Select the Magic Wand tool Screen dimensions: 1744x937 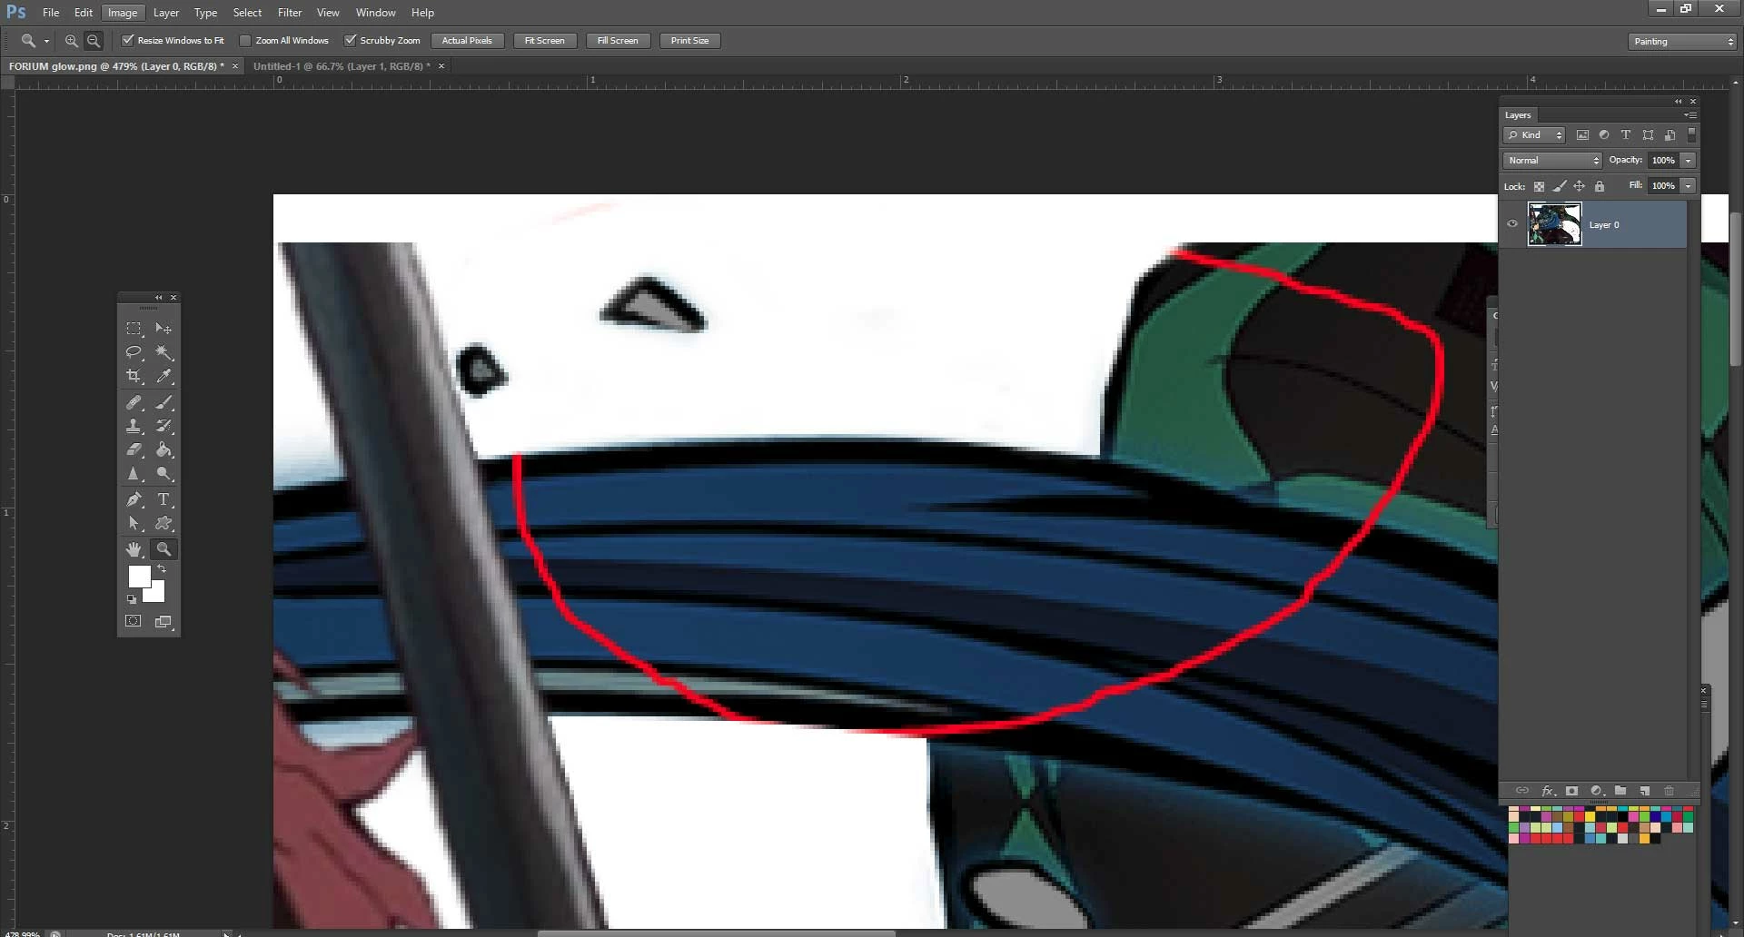point(163,352)
